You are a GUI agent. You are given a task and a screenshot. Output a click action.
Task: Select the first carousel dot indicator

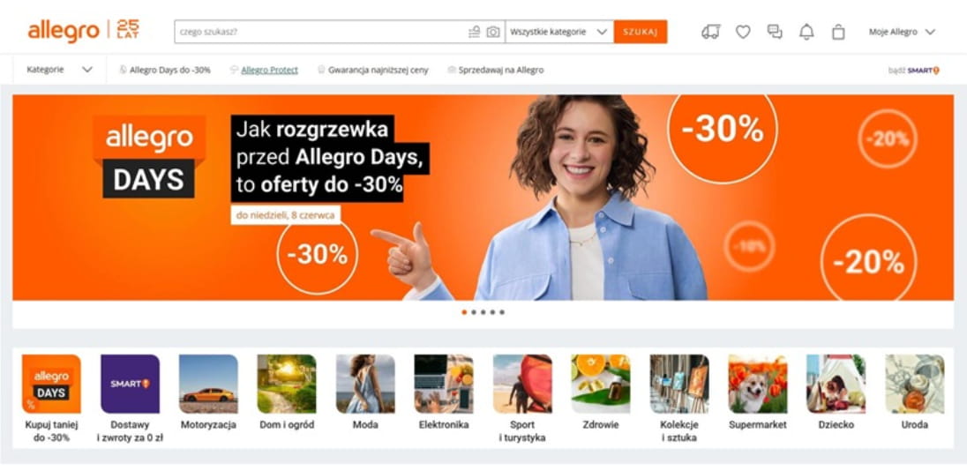(464, 312)
